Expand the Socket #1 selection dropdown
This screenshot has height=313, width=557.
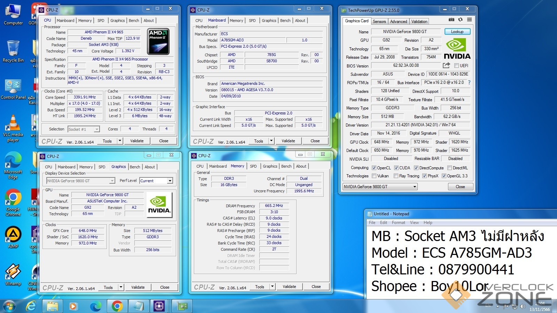coord(96,129)
